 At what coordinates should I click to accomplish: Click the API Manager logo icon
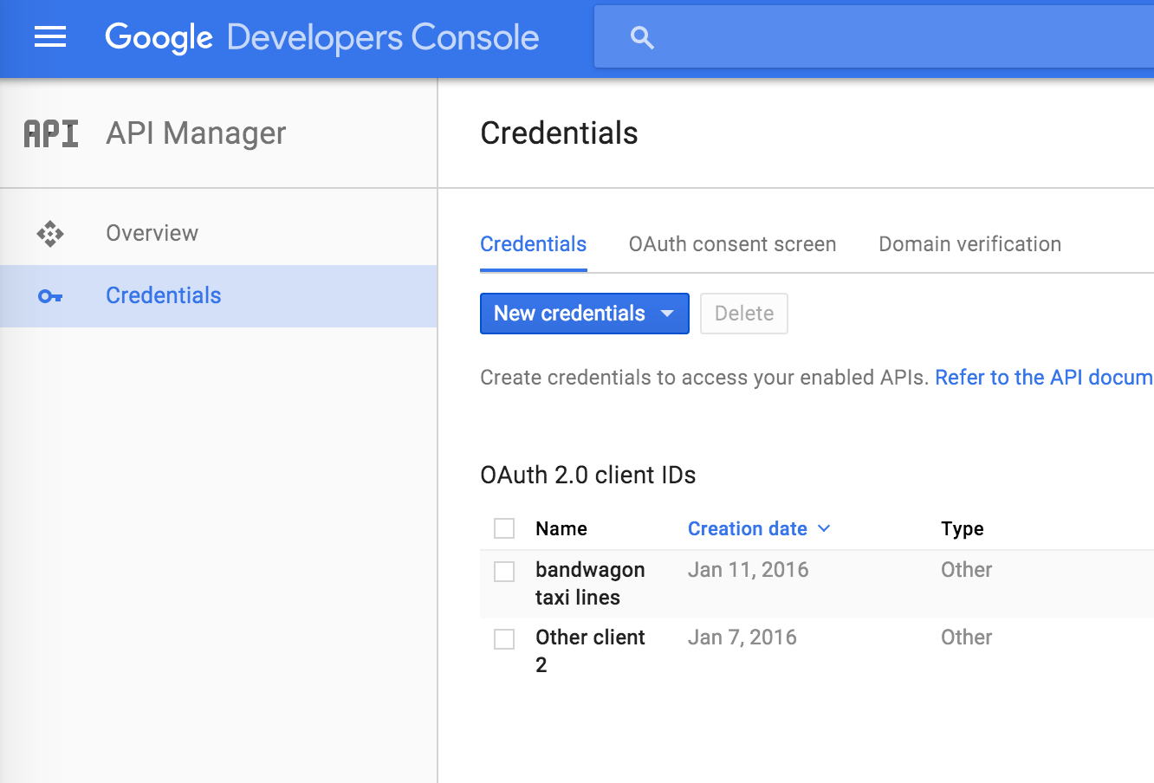[x=51, y=133]
